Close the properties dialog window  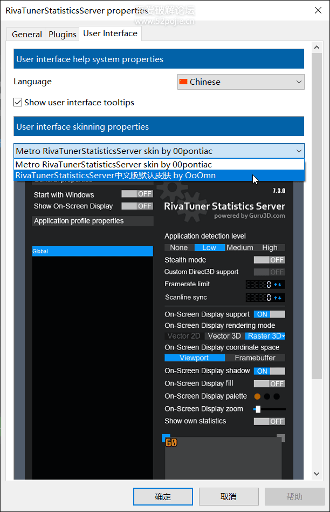(x=318, y=10)
